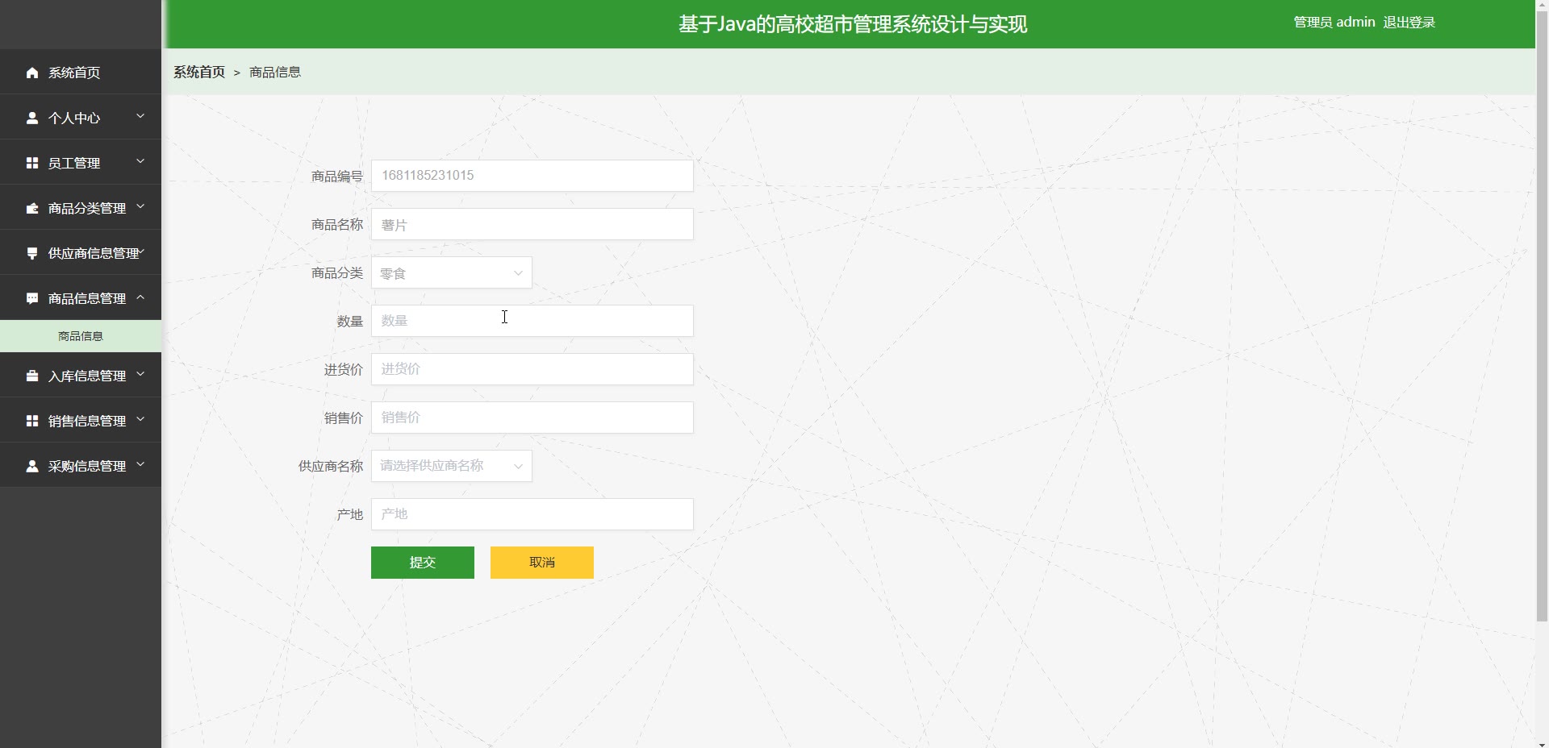Click the 系统首页 breadcrumb link

coord(199,72)
